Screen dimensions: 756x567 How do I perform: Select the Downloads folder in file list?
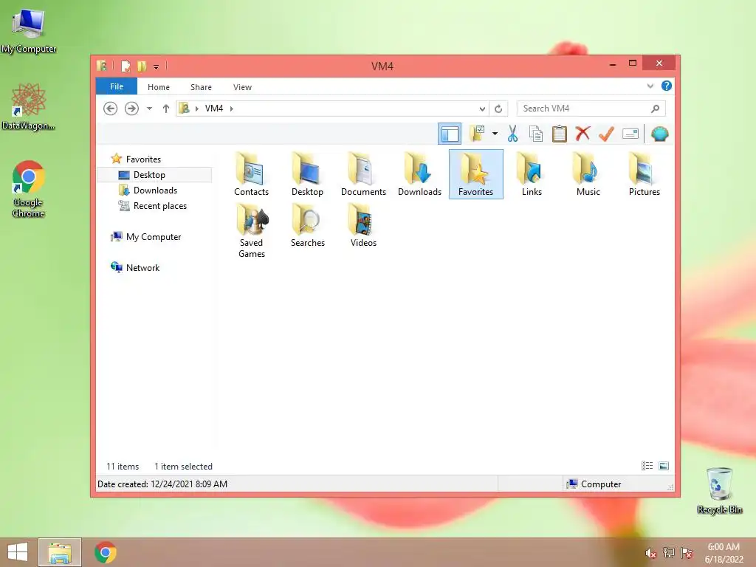point(419,174)
